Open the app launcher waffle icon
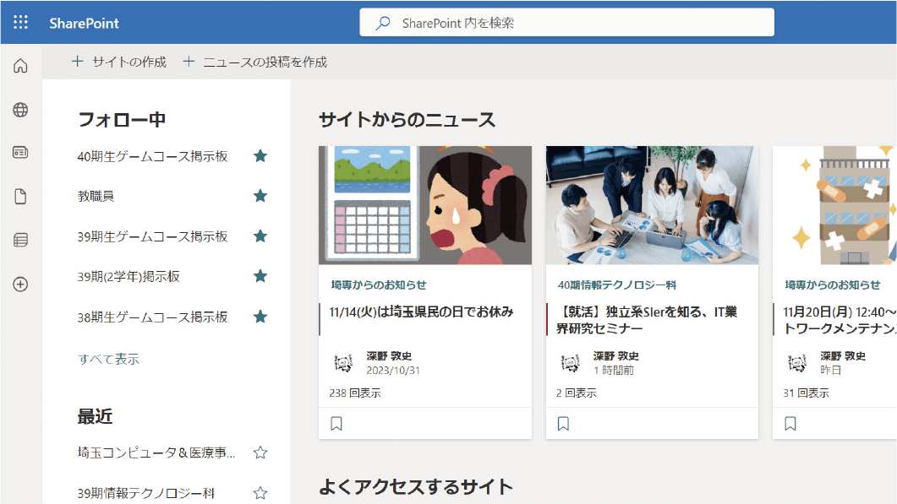Viewport: 897px width, 504px height. 20,22
